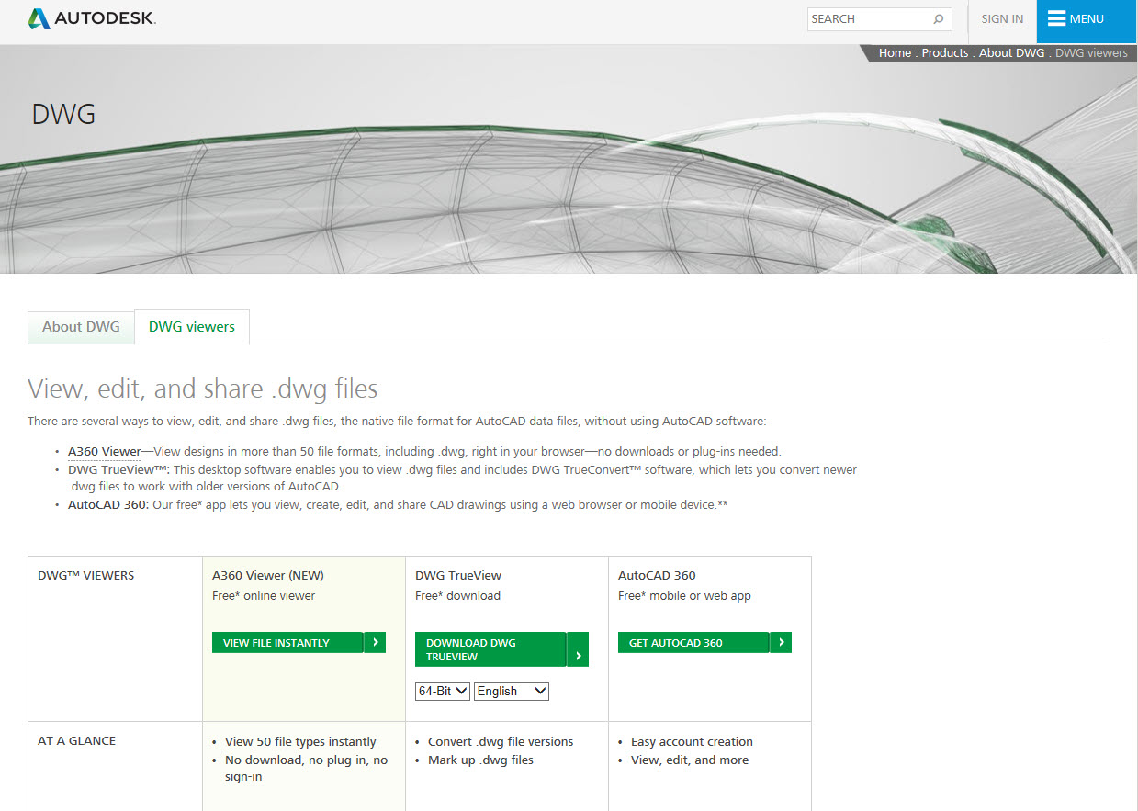Click the SIGN IN link
Screen dimensions: 1138x811
[1002, 18]
